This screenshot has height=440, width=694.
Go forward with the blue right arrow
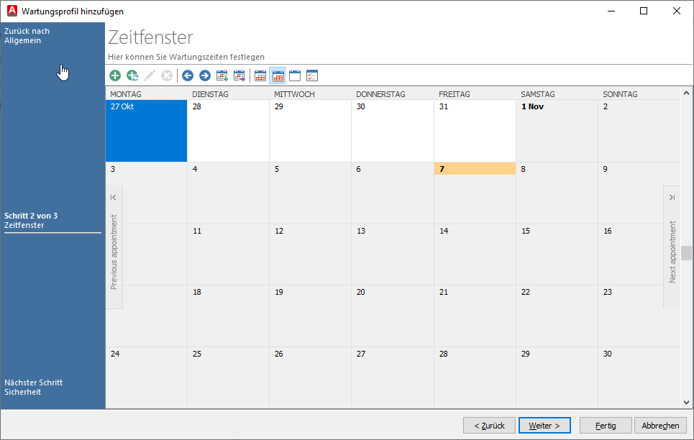click(x=205, y=75)
